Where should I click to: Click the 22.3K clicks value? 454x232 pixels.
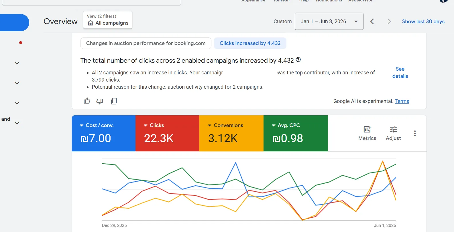click(x=159, y=138)
